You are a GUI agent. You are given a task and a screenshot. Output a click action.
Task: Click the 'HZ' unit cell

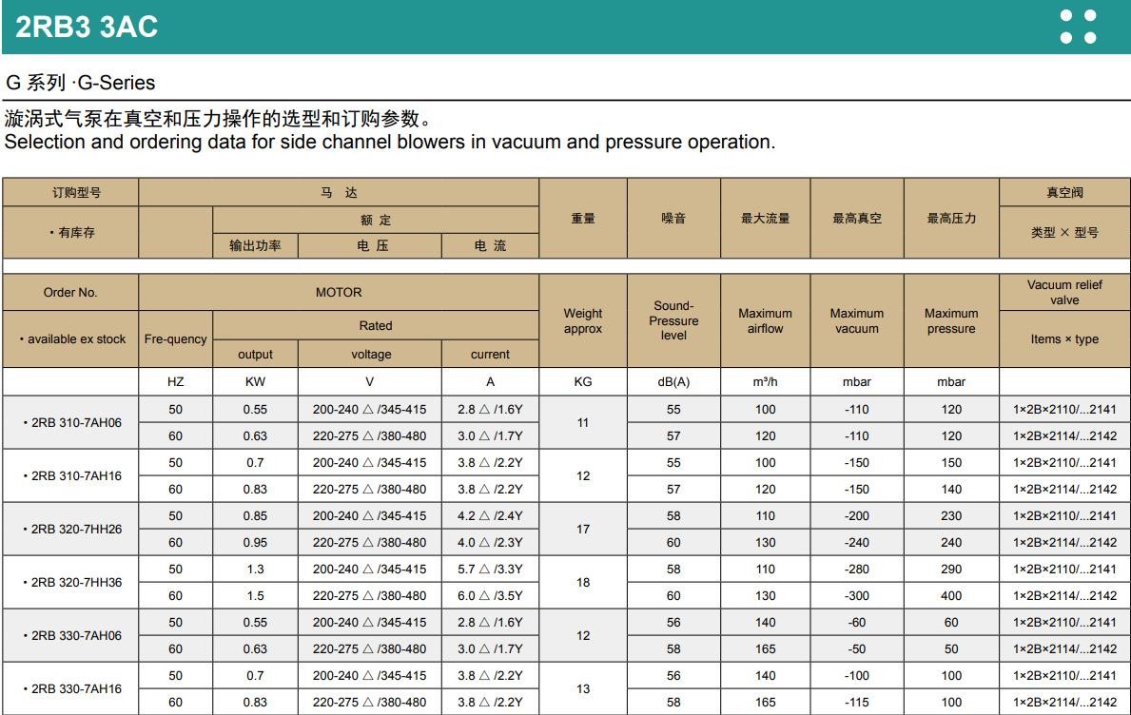[175, 382]
